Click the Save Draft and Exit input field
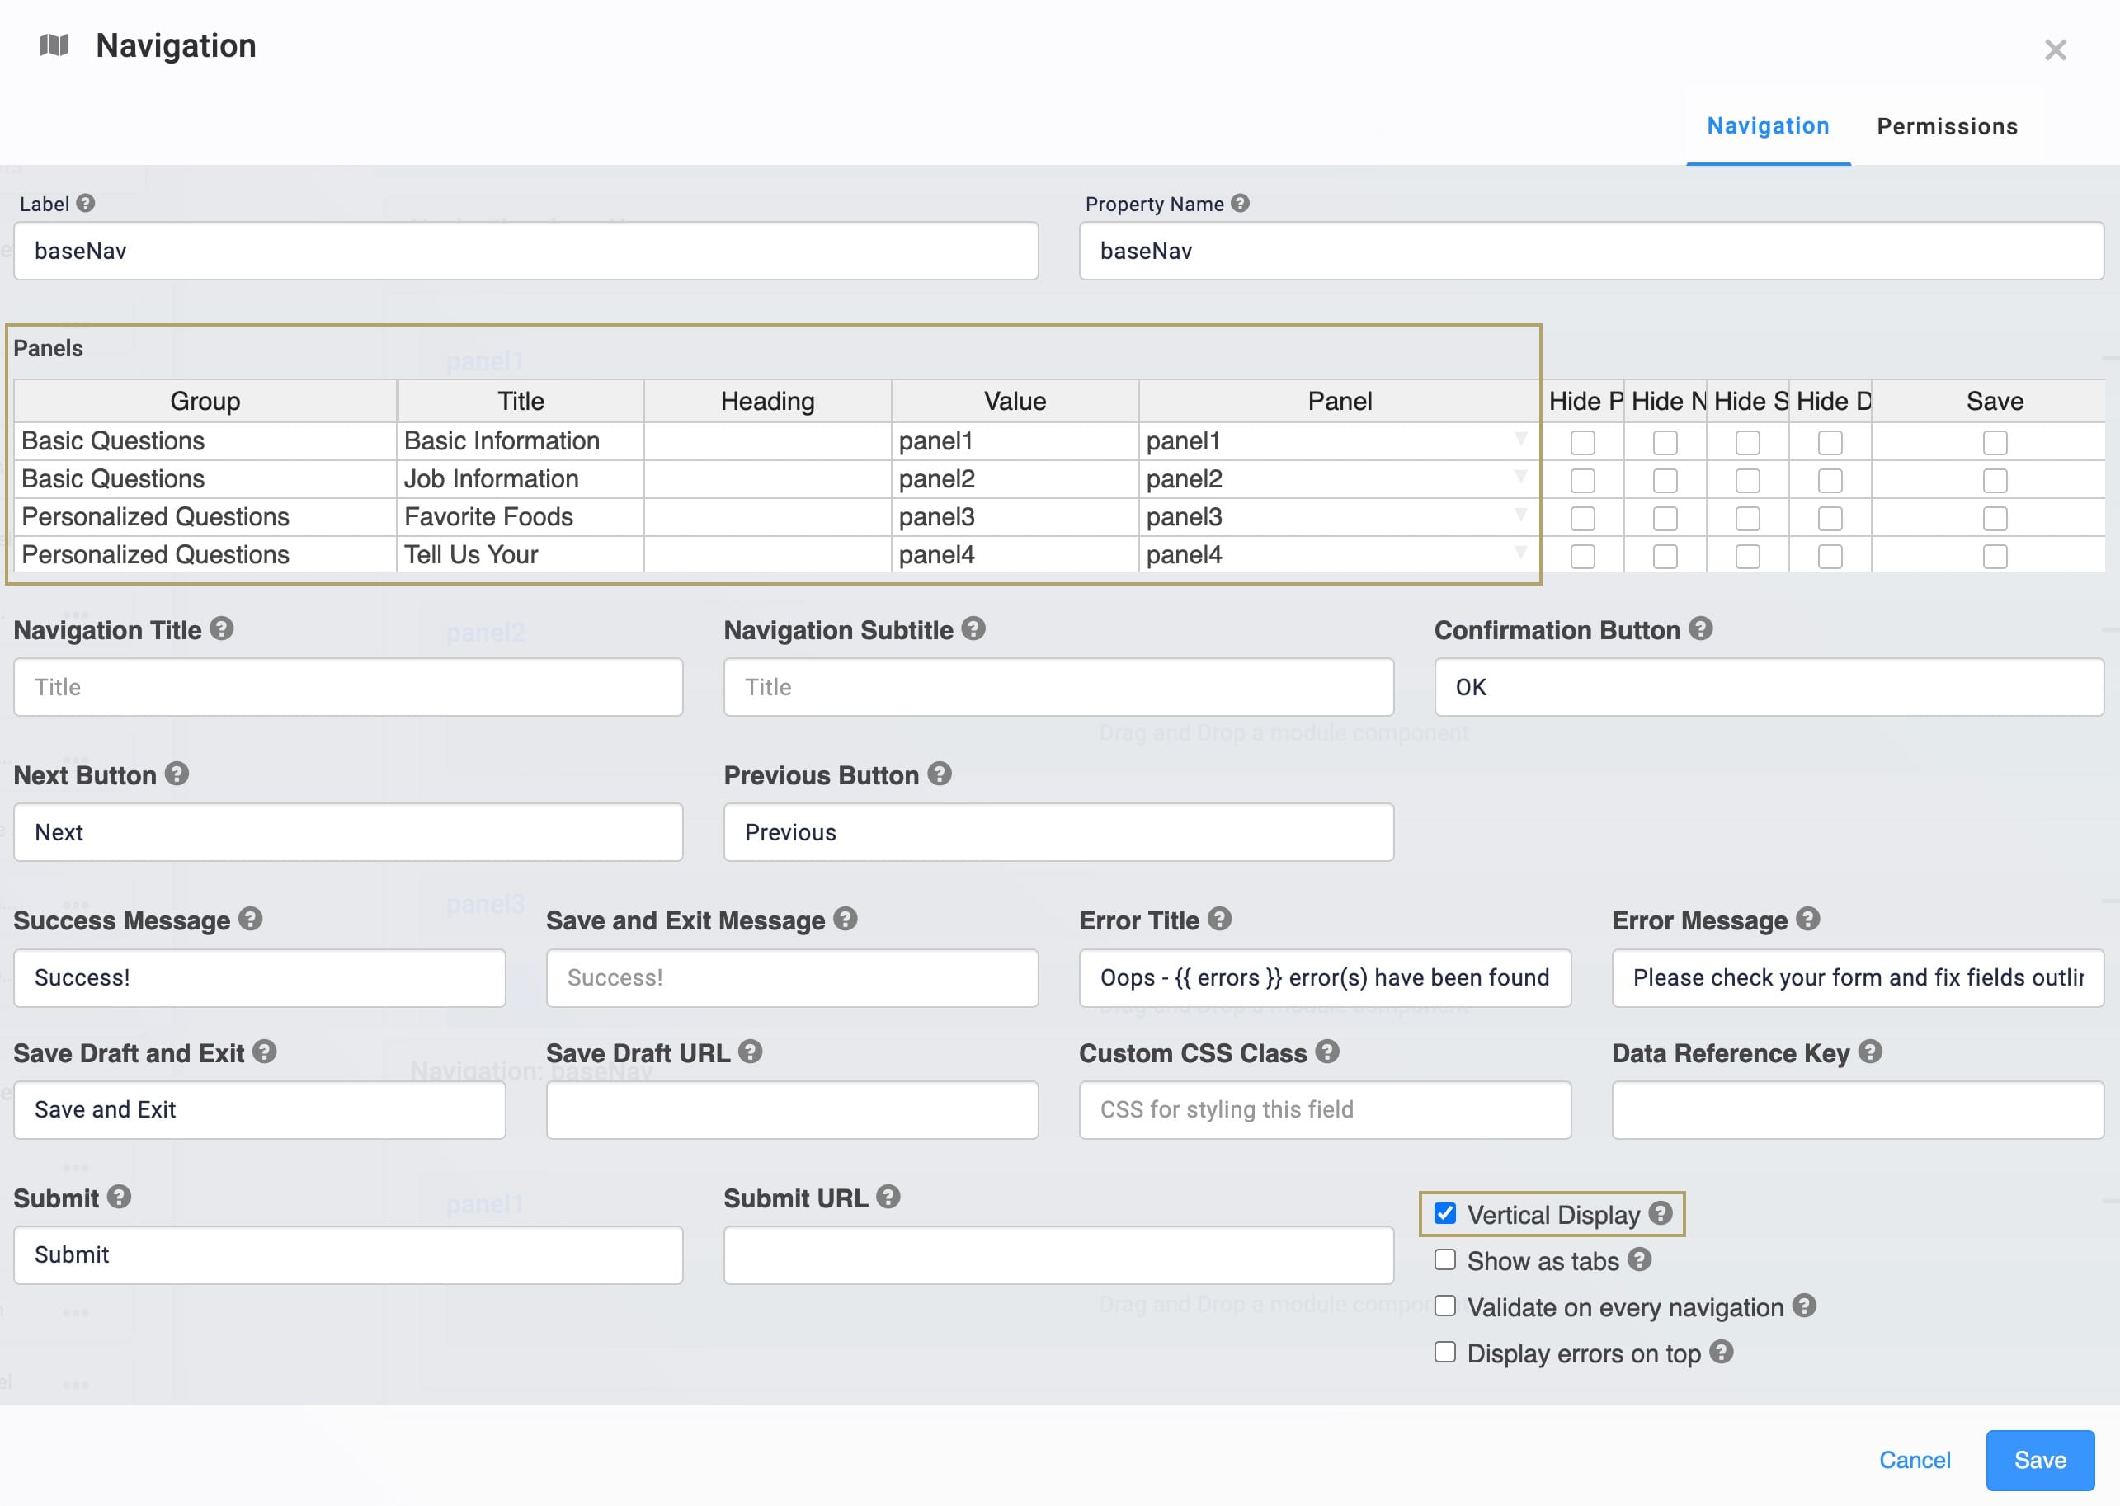 pos(259,1109)
